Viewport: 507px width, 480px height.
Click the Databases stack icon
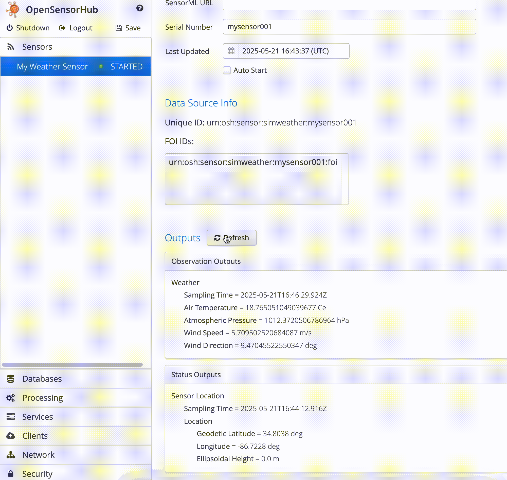(11, 378)
